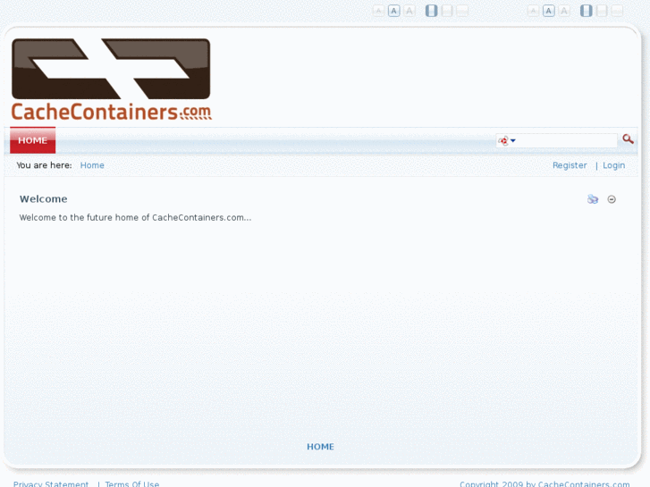
Task: Collapse the Welcome module with minus icon
Action: pos(612,199)
